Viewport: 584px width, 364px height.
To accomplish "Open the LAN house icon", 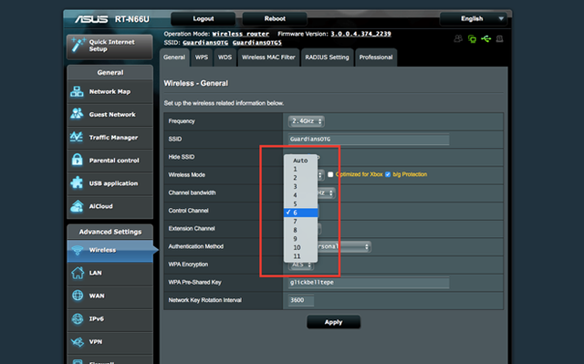I will click(x=78, y=273).
